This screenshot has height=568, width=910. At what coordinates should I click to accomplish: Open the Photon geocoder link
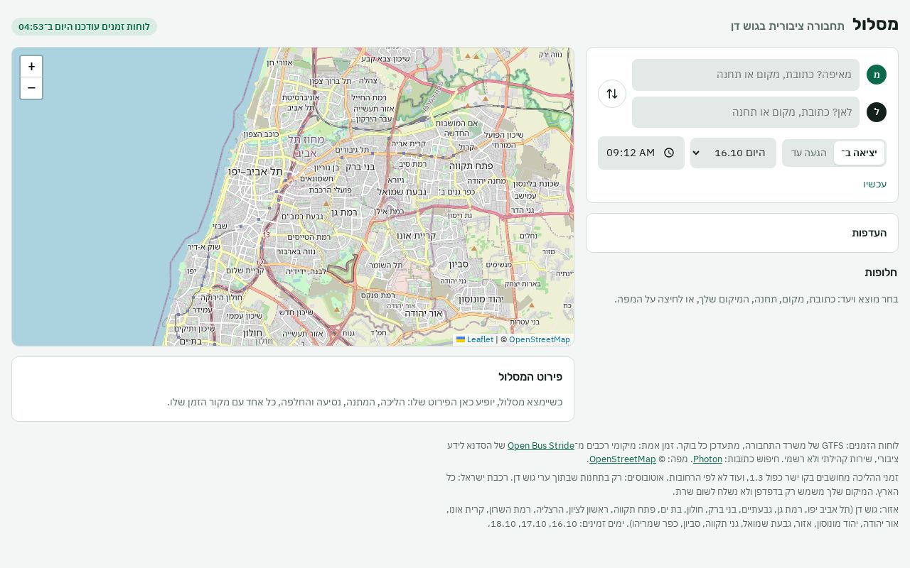point(707,459)
